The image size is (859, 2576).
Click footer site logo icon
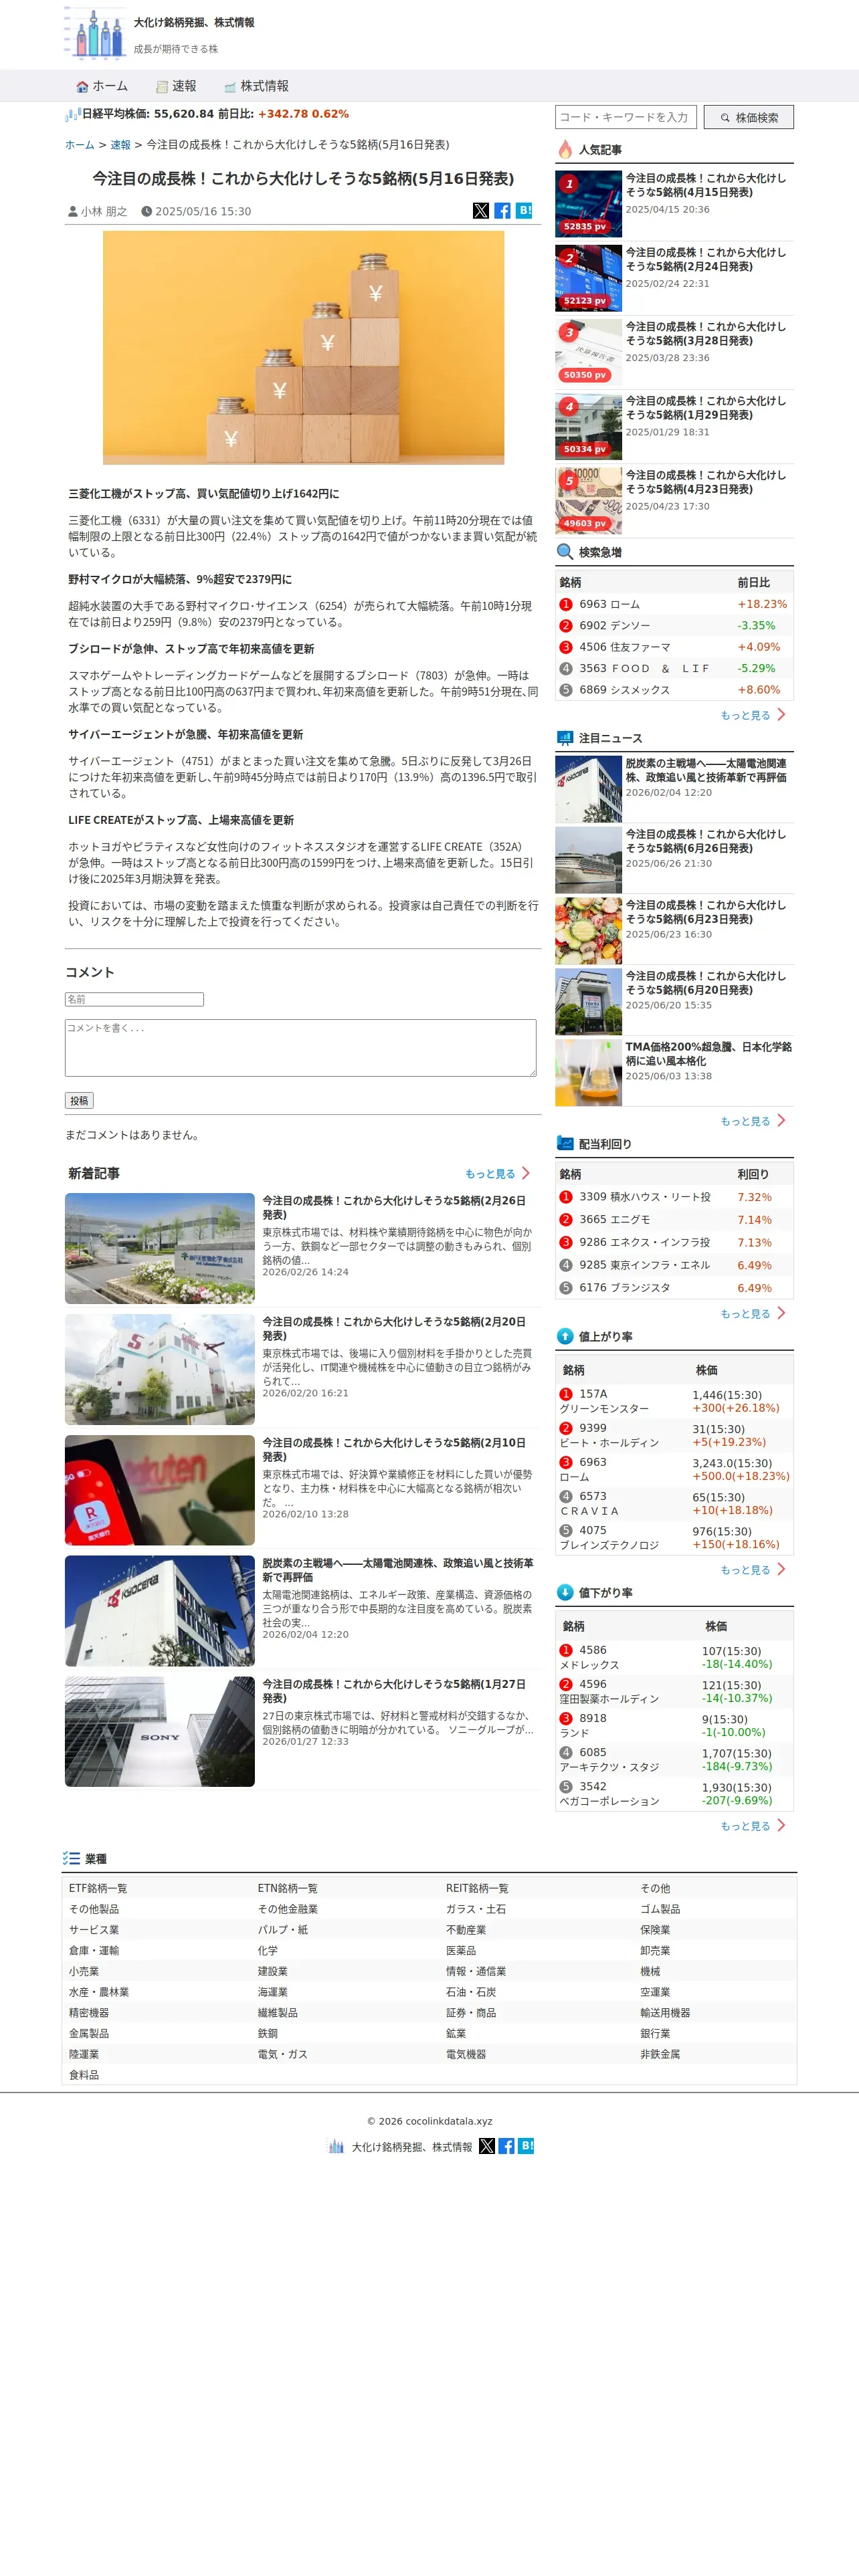tap(336, 2146)
